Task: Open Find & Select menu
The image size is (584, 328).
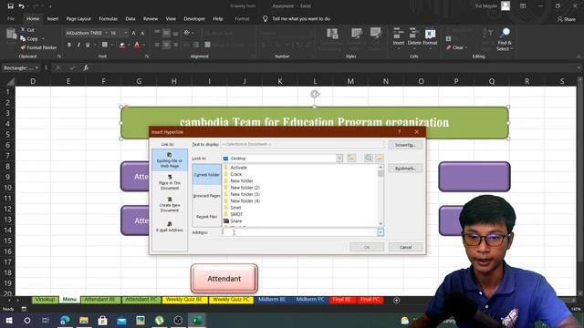Action: [505, 40]
